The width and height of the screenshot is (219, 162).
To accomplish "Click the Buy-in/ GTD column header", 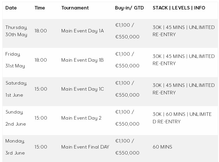I will click(129, 8).
